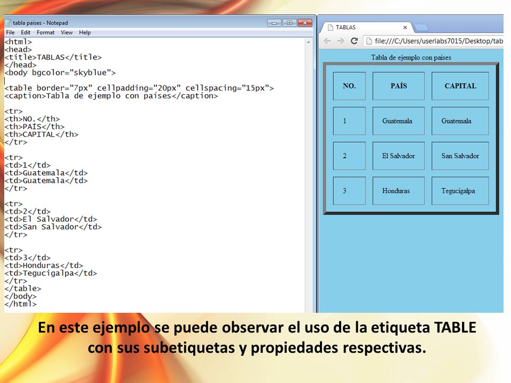This screenshot has width=511, height=383.
Task: Open the Edit menu in Notepad
Action: point(26,32)
